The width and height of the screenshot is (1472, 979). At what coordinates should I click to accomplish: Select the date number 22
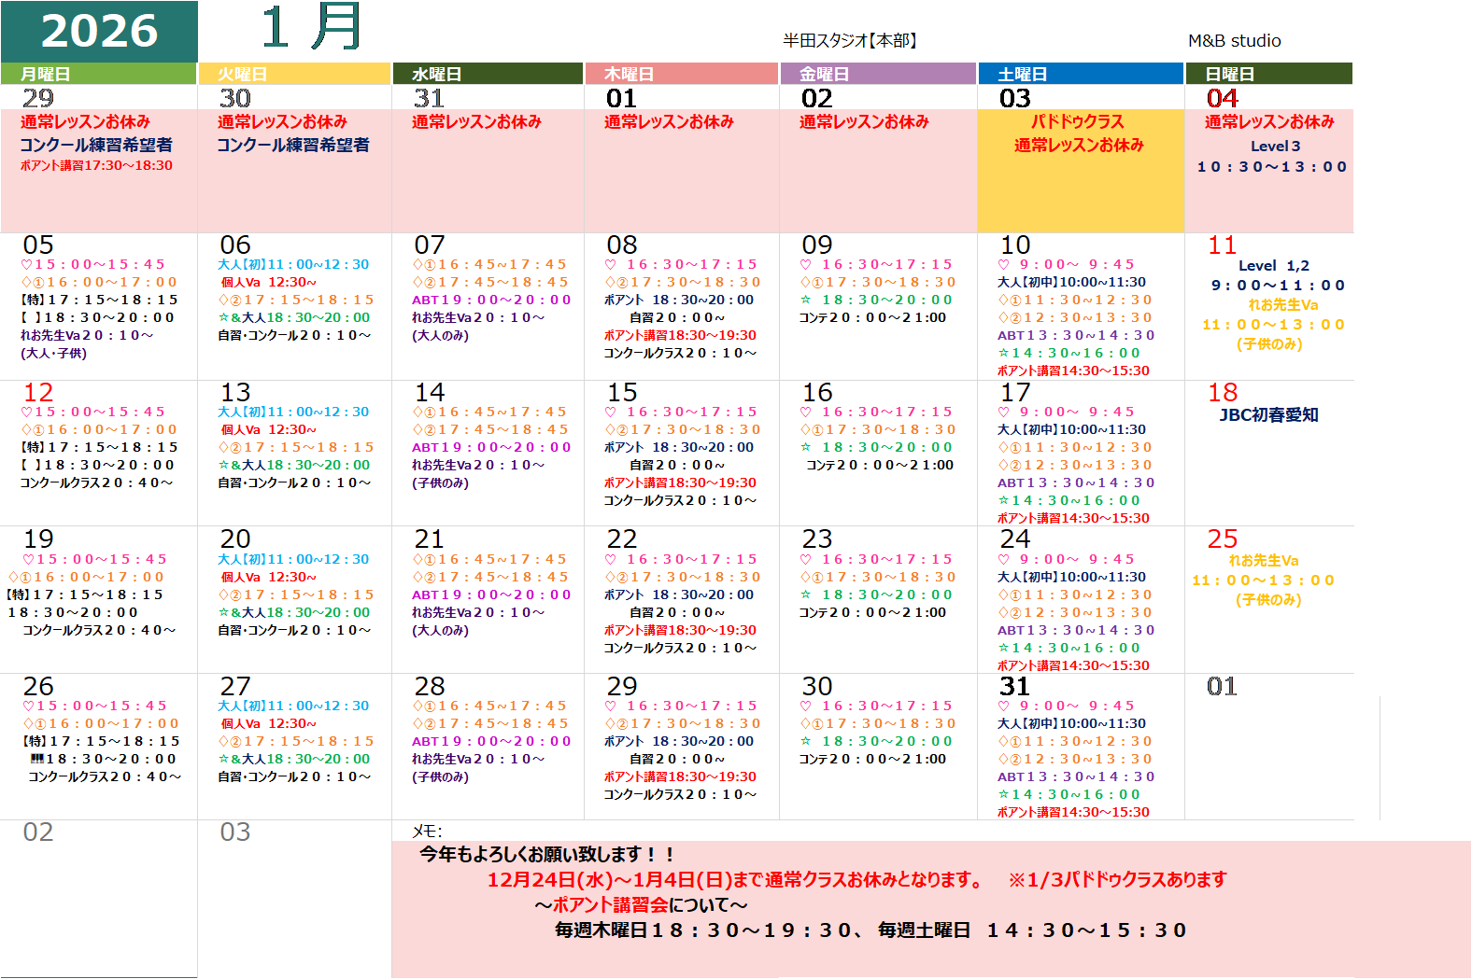622,539
